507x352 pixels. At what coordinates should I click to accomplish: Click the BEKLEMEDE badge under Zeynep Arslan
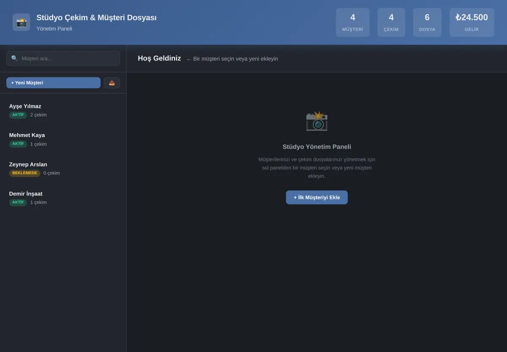tap(25, 173)
